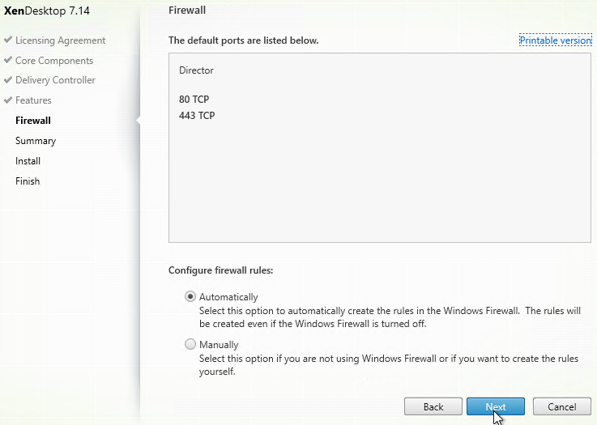This screenshot has height=425, width=597.
Task: Open the Printable version link
Action: (555, 40)
